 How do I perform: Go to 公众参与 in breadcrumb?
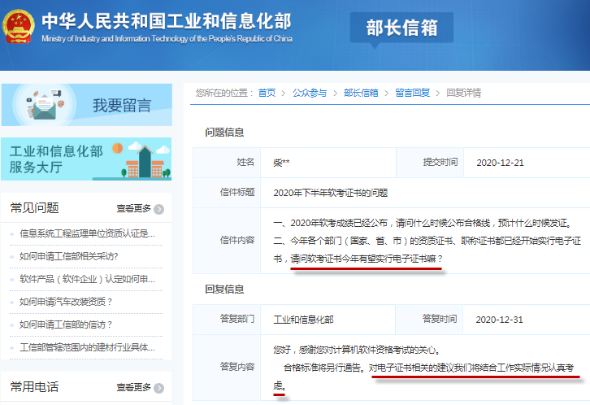(x=310, y=93)
